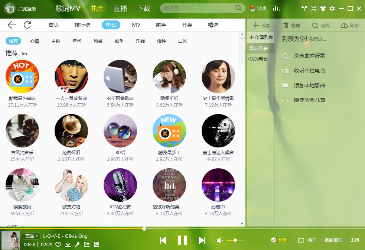Click in the song search field
The width and height of the screenshot is (365, 250).
pos(199,8)
